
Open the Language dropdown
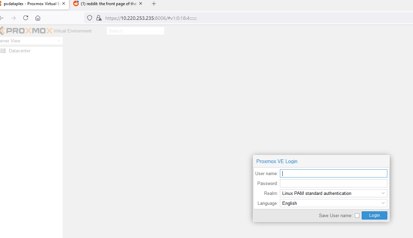pos(383,203)
